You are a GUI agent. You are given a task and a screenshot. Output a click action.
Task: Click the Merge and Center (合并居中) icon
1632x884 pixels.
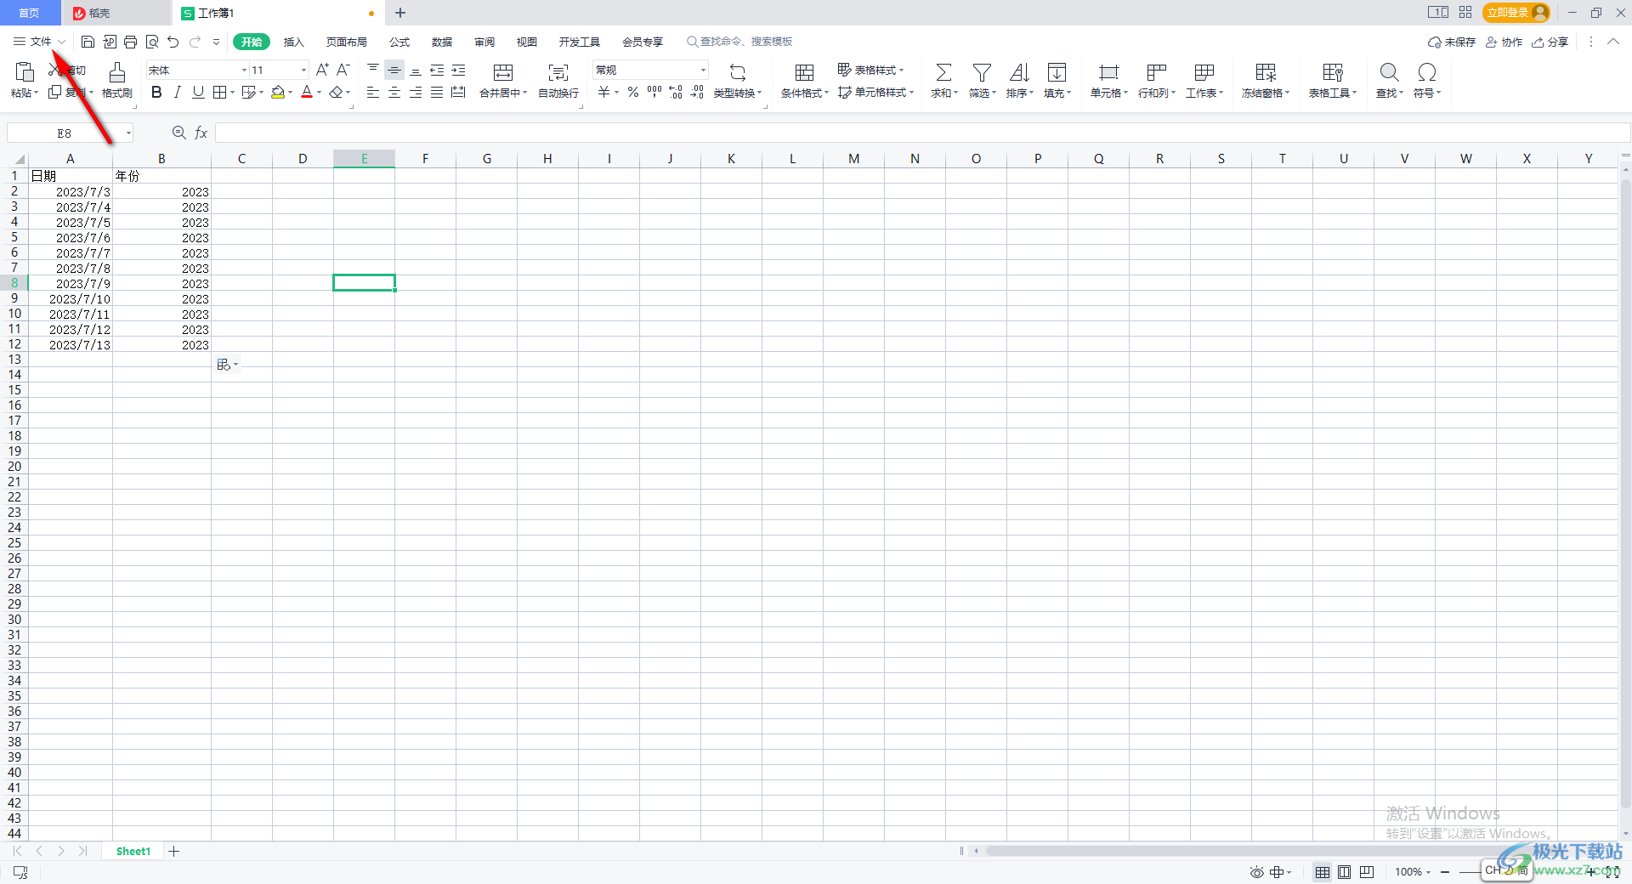(503, 72)
